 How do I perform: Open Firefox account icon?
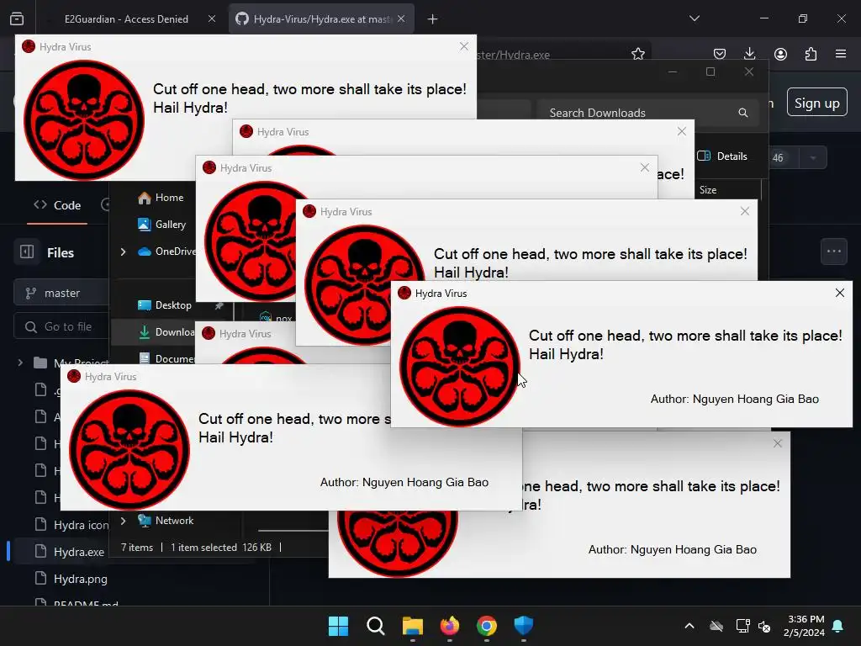[x=780, y=54]
